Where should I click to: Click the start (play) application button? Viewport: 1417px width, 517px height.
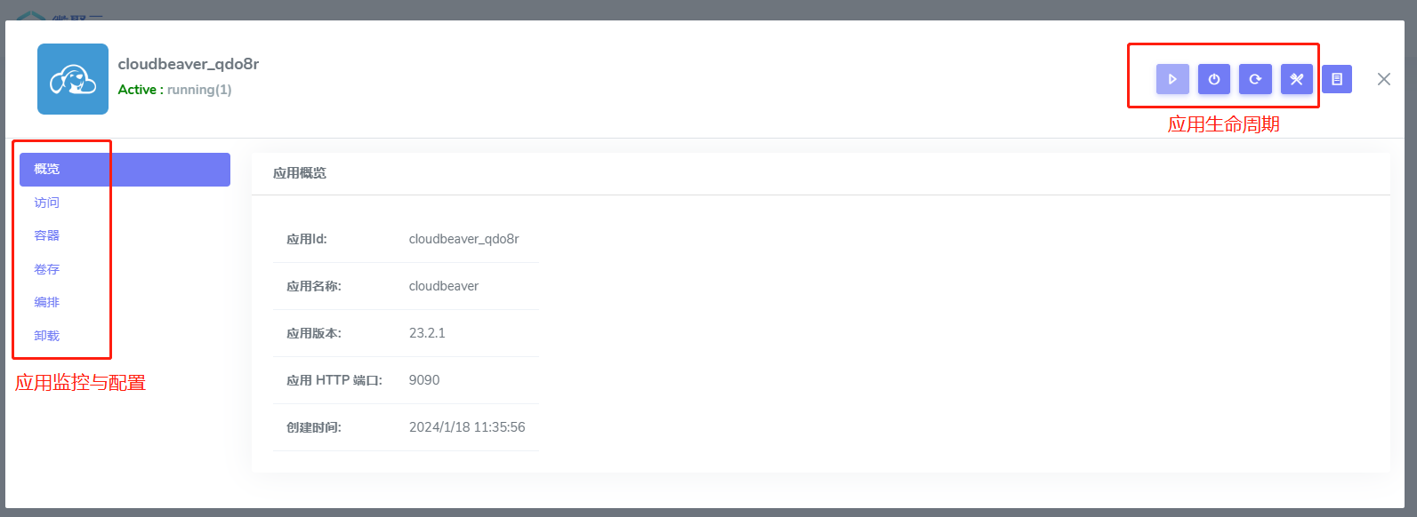1172,79
